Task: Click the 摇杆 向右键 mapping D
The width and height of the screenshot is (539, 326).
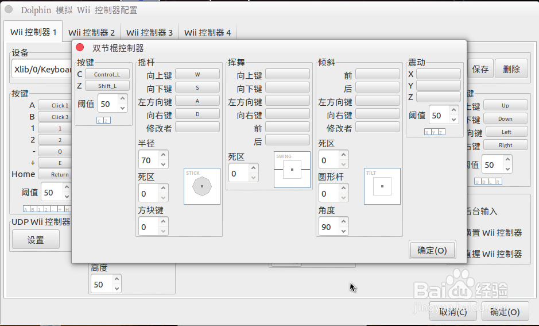Action: pos(197,114)
